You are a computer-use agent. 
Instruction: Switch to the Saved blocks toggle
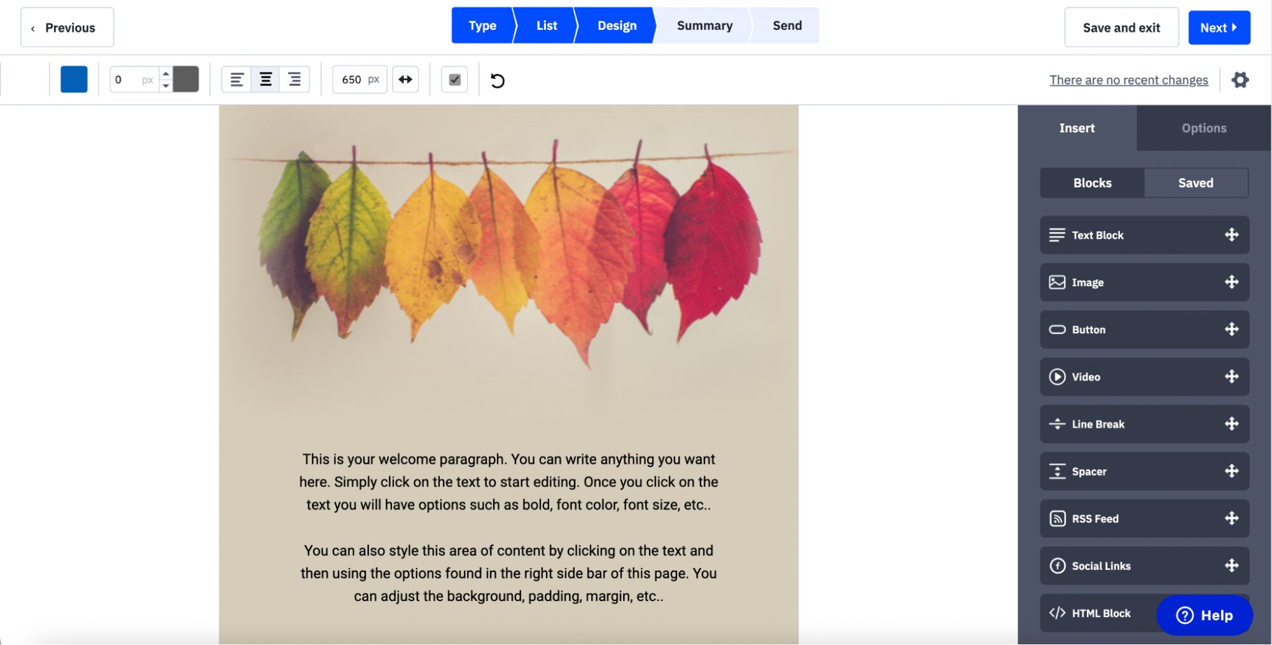tap(1195, 183)
